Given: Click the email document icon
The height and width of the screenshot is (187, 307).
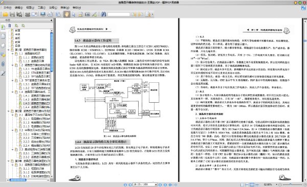Looking at the screenshot, I should tap(34, 14).
